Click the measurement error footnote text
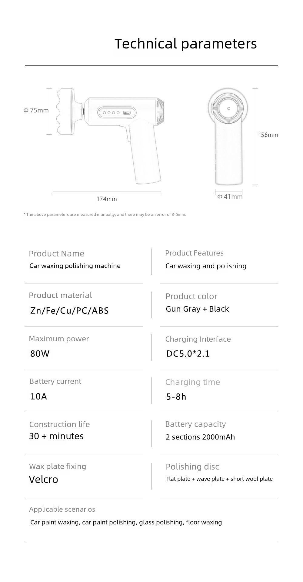 (105, 214)
